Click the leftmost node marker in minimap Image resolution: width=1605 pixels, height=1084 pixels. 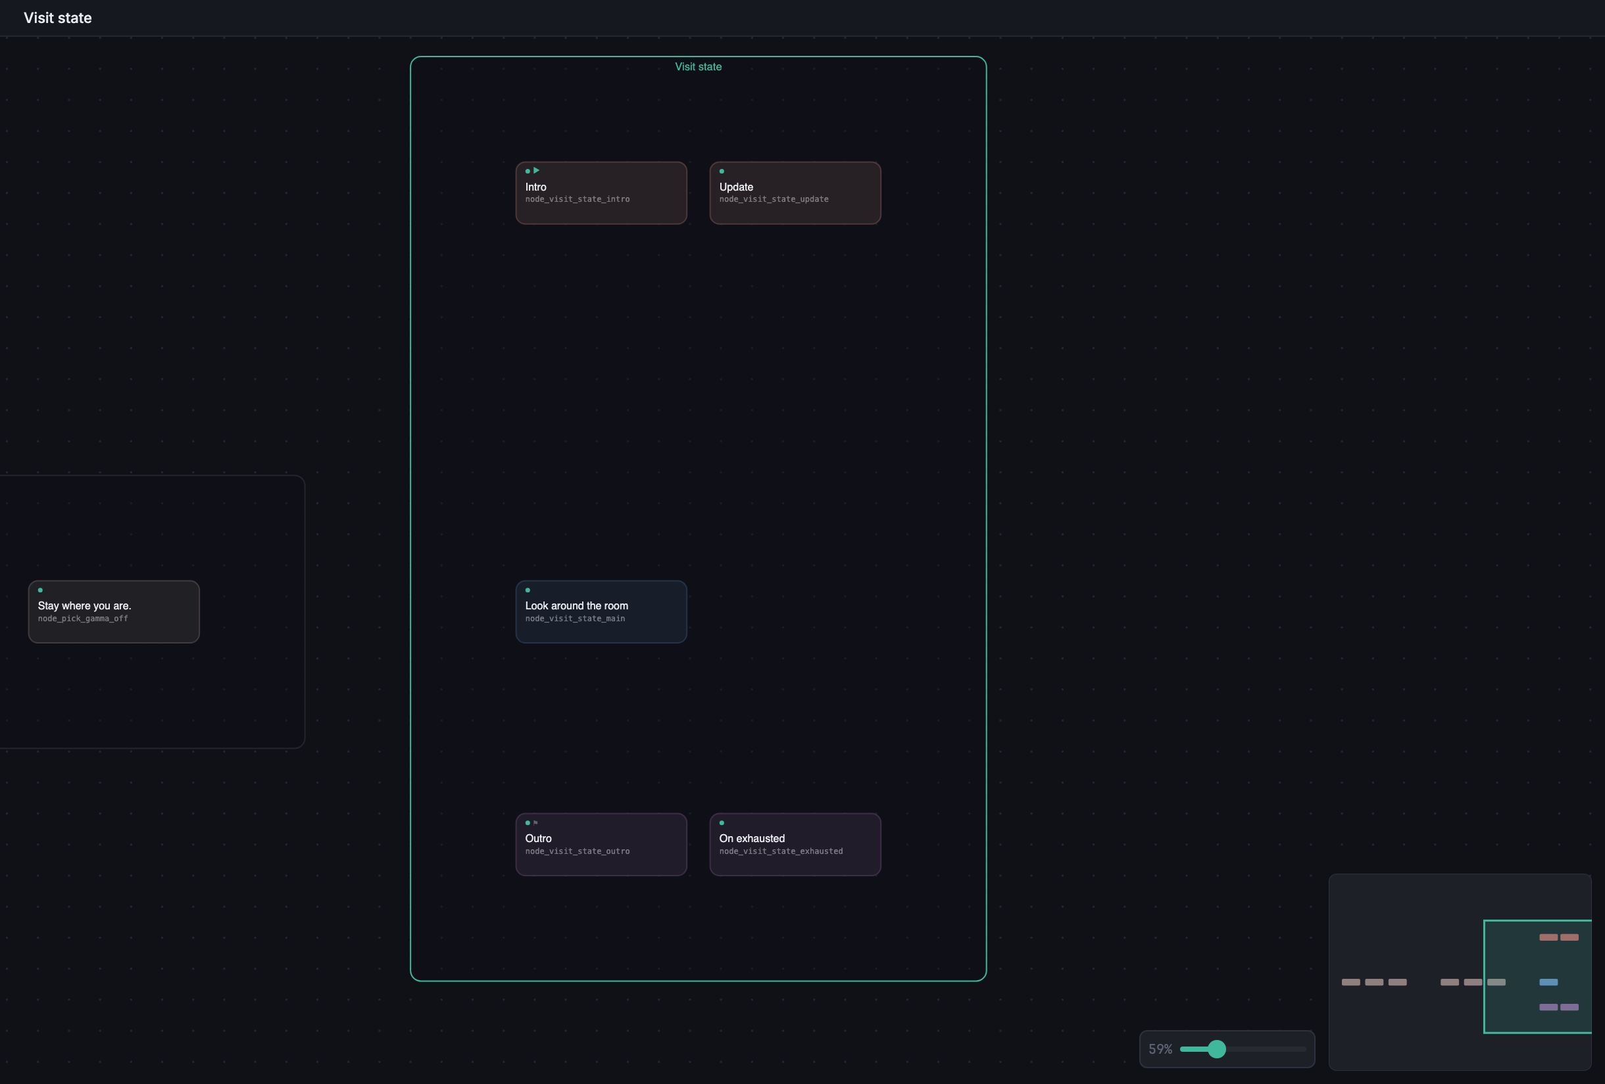click(1350, 982)
